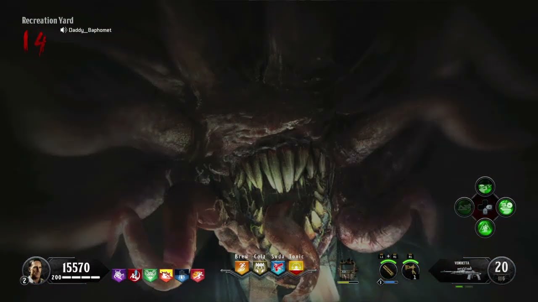Click the shield durability yellow bar
The height and width of the screenshot is (302, 538).
[348, 282]
